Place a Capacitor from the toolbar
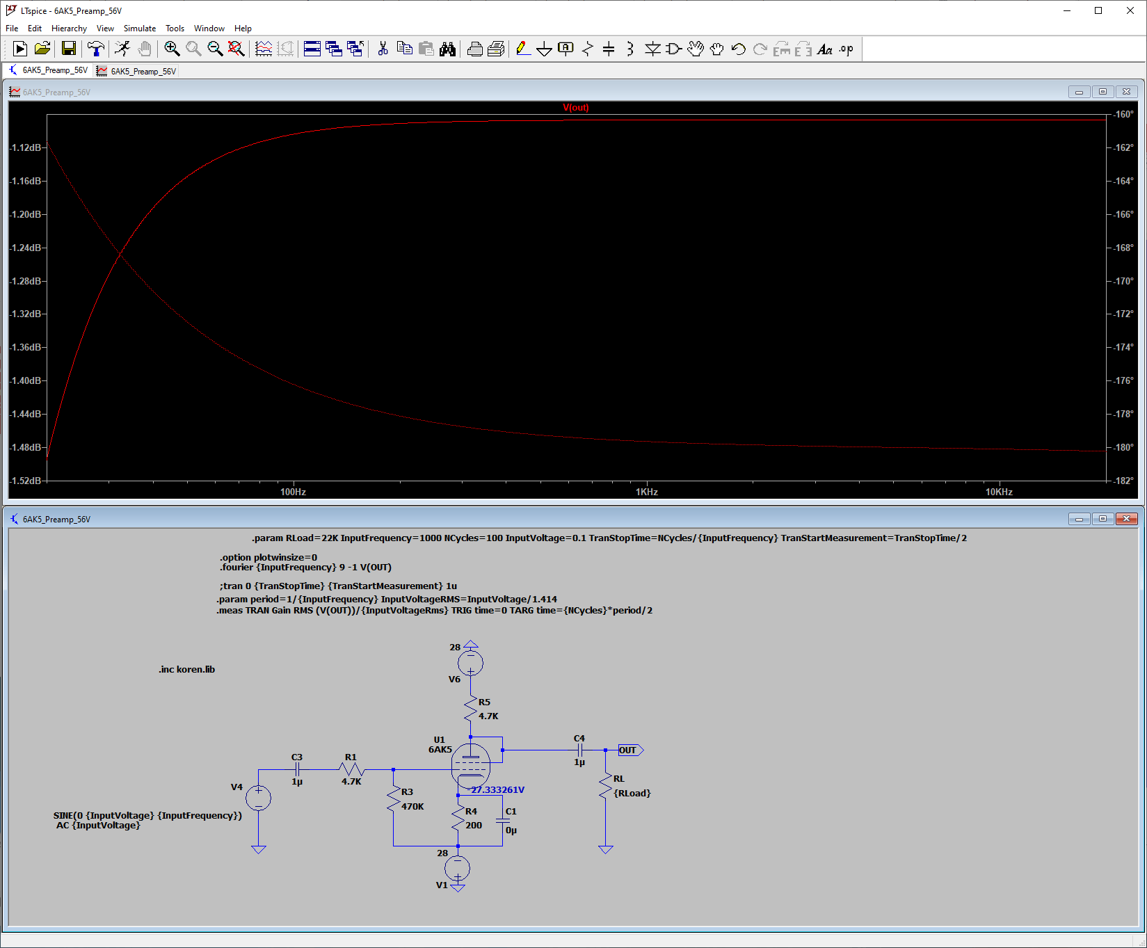1147x948 pixels. (x=609, y=49)
